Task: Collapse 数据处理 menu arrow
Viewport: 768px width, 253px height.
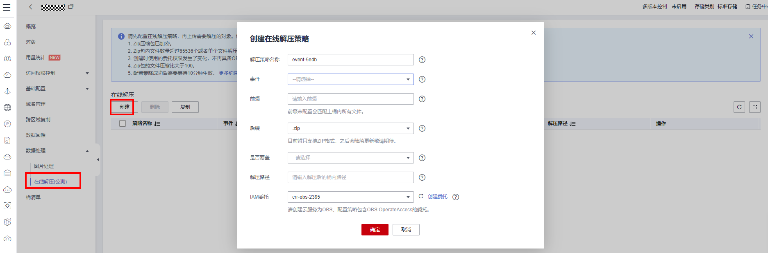Action: click(x=87, y=151)
